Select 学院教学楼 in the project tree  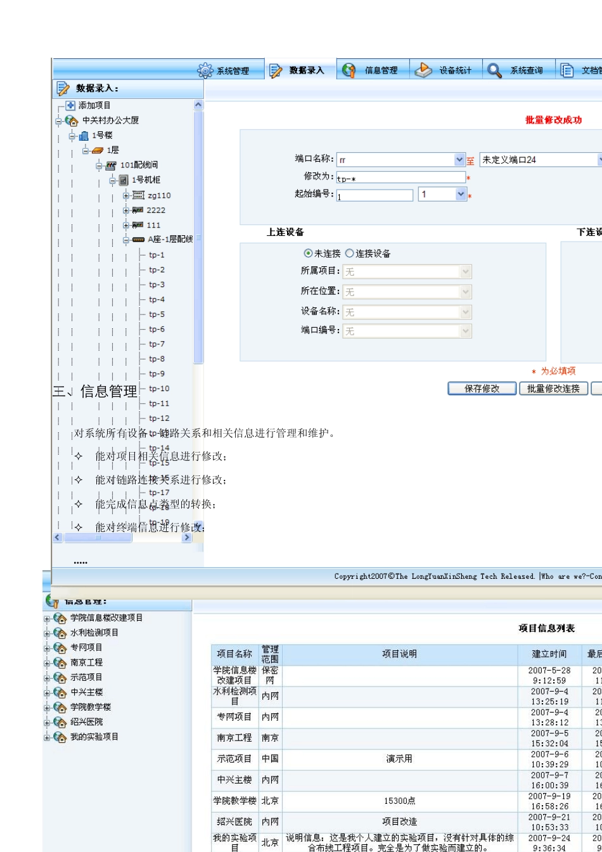click(91, 707)
